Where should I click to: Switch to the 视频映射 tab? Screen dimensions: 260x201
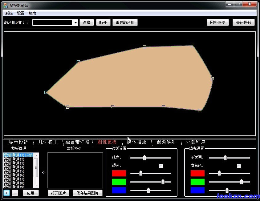pyautogui.click(x=166, y=142)
